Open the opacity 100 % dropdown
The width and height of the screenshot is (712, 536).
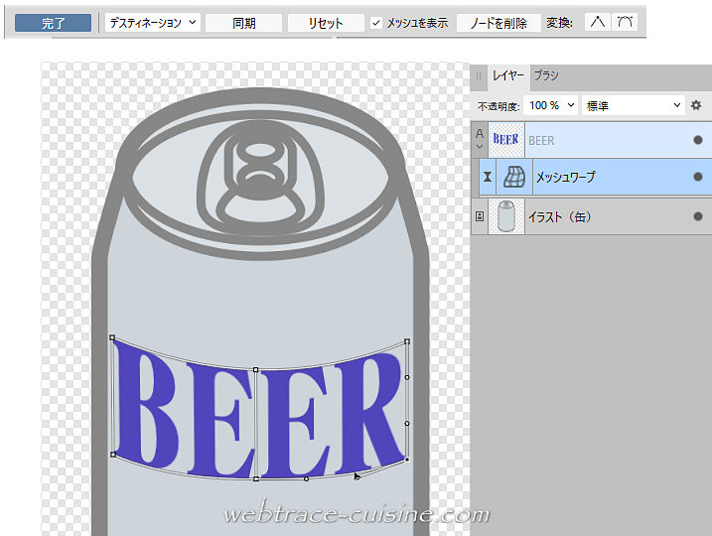point(551,105)
